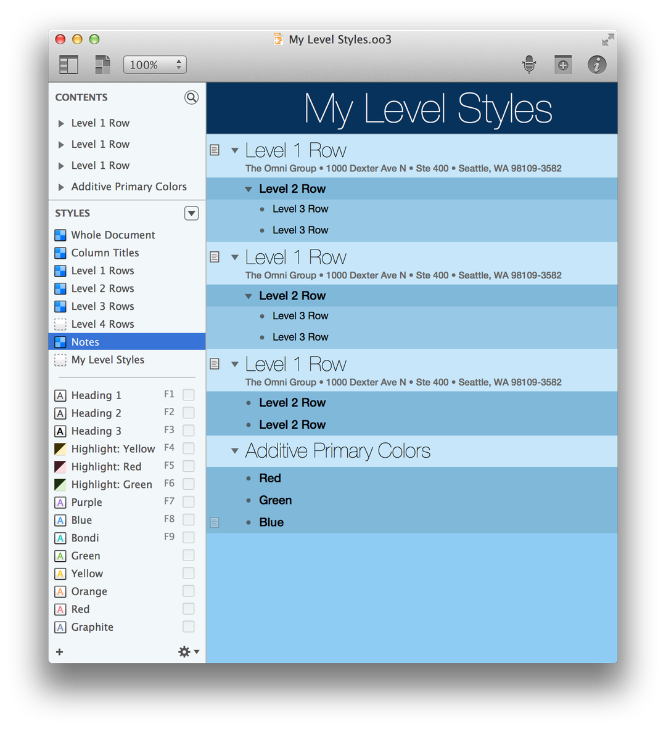Toggle Highlight: Green checkbox
This screenshot has width=666, height=730.
189,484
